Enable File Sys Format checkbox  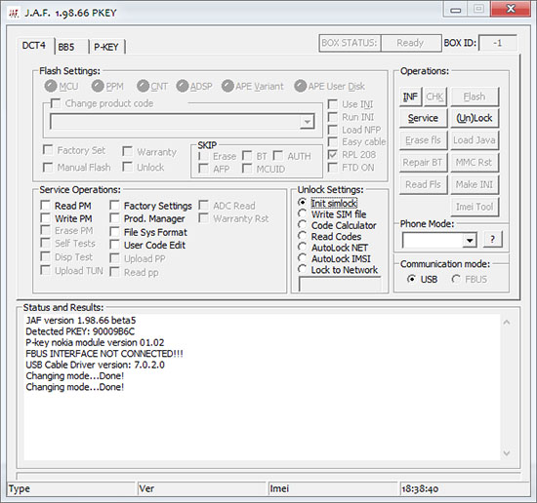click(114, 232)
